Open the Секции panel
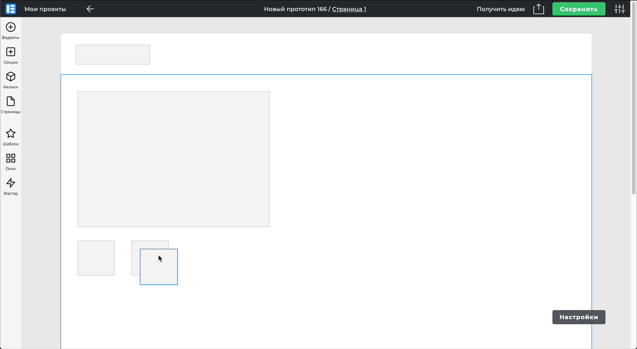 coord(11,56)
